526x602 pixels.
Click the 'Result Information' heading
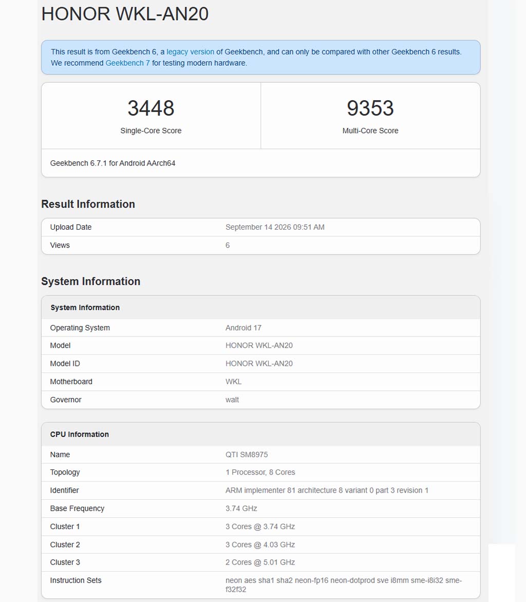[x=88, y=204]
